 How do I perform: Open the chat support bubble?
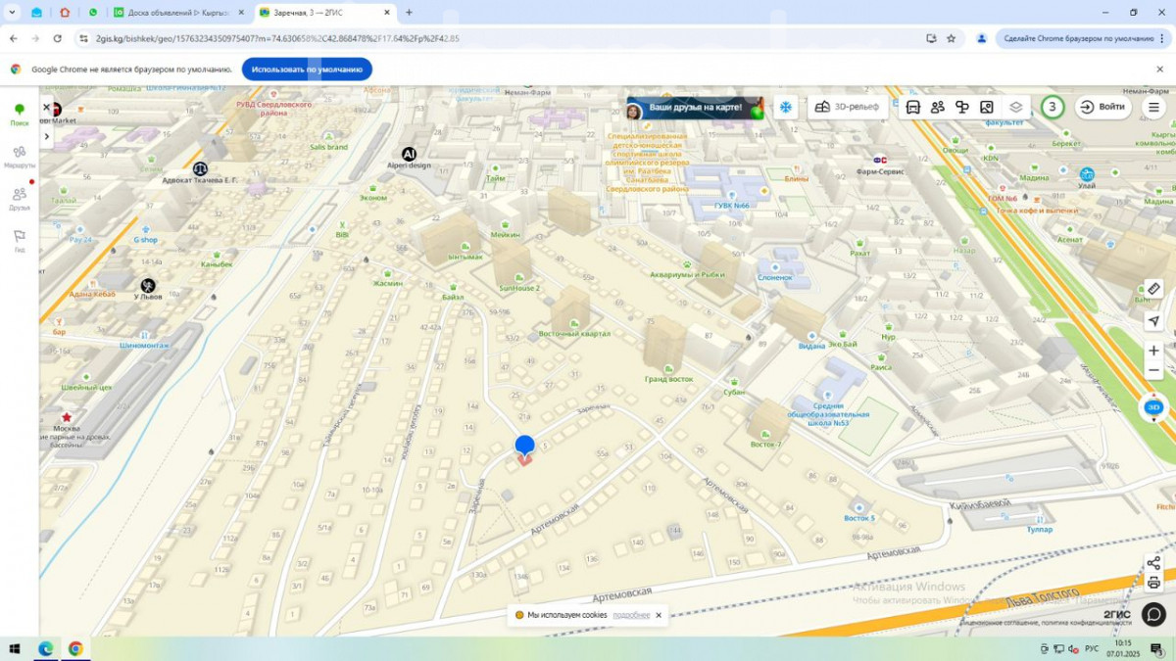point(1153,614)
